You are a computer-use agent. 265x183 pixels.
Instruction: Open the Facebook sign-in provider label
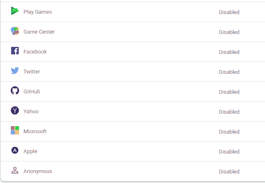point(35,52)
